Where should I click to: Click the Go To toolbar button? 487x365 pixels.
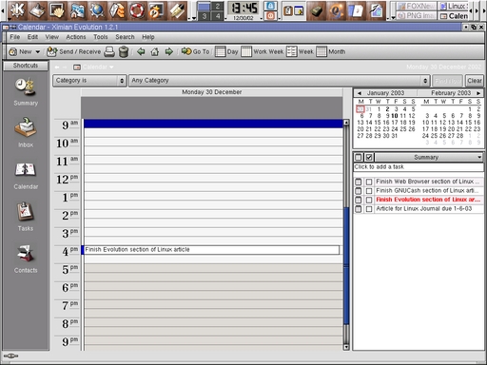195,51
